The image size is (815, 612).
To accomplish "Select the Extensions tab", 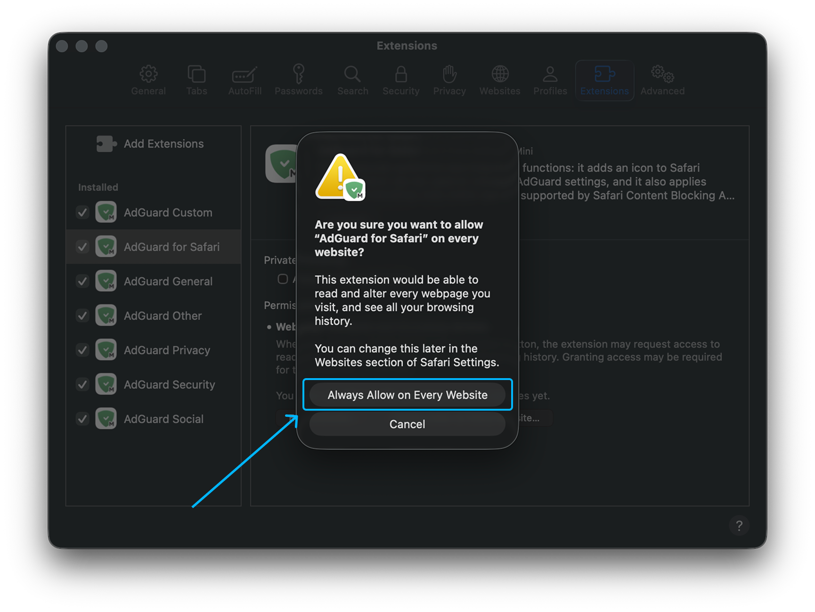I will 604,80.
